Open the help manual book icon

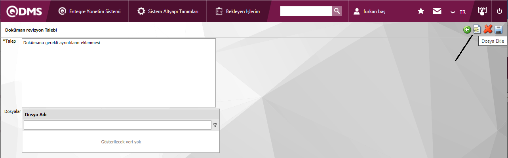[x=482, y=11]
